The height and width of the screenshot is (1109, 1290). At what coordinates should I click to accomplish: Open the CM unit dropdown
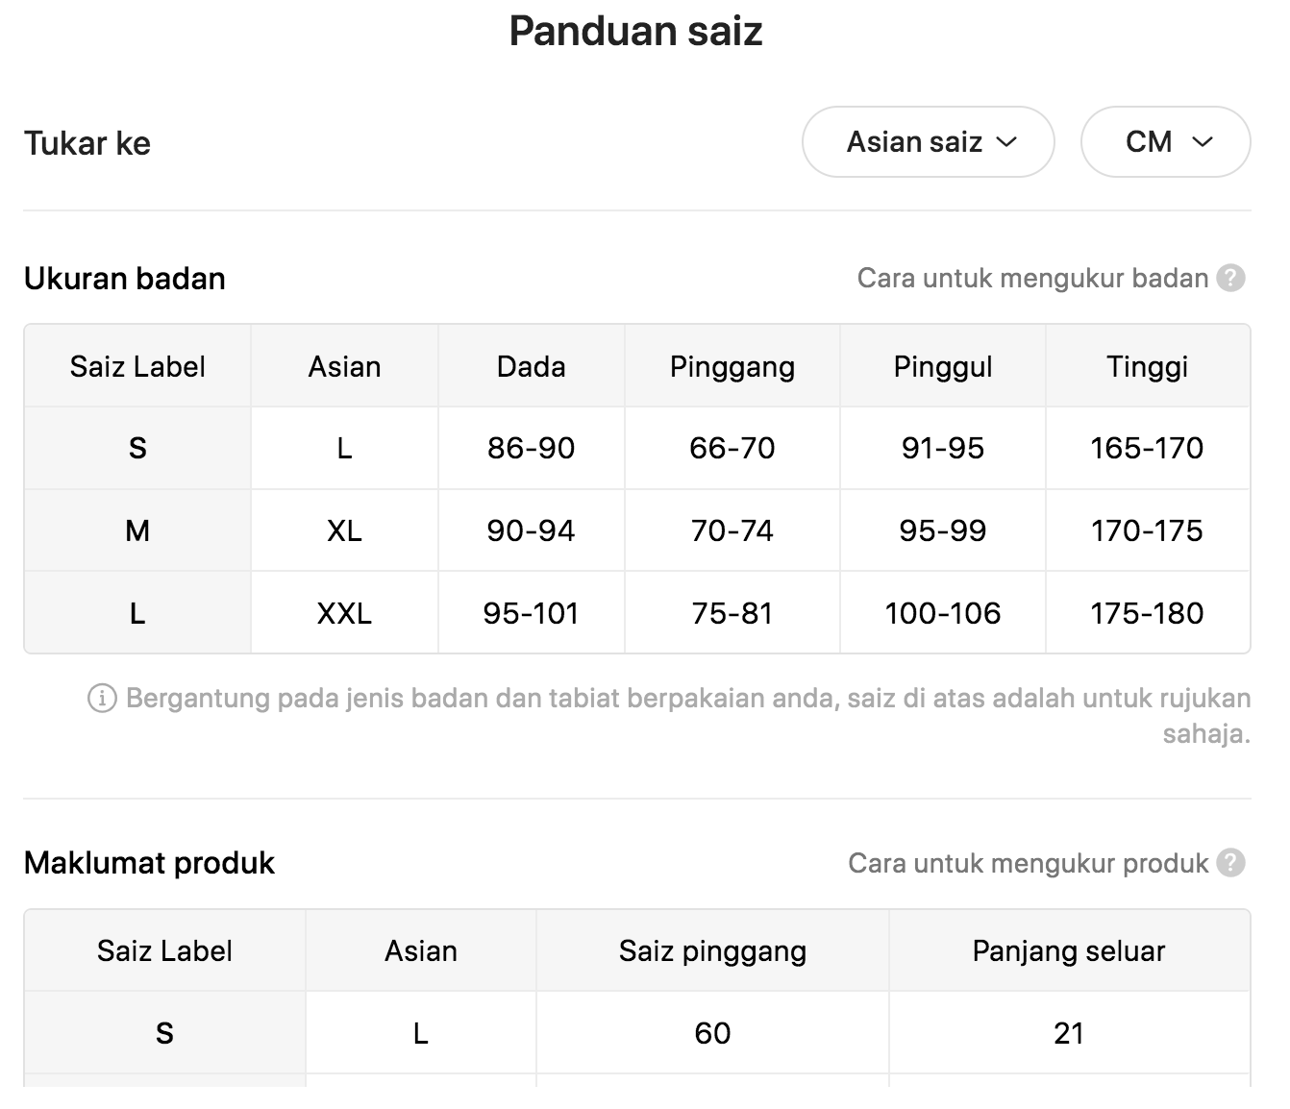tap(1165, 142)
